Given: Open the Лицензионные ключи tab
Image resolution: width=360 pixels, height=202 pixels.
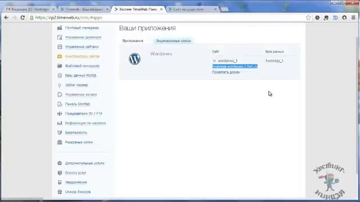Looking at the screenshot, I should click(173, 41).
